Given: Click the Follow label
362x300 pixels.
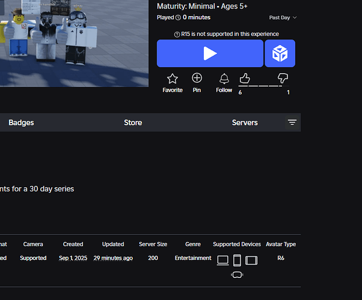Looking at the screenshot, I should [224, 90].
